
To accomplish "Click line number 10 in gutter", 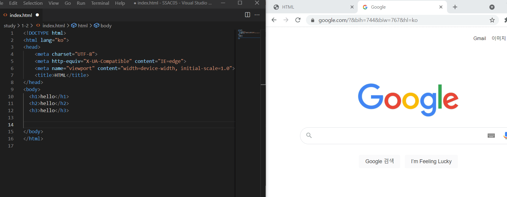I will pos(11,96).
